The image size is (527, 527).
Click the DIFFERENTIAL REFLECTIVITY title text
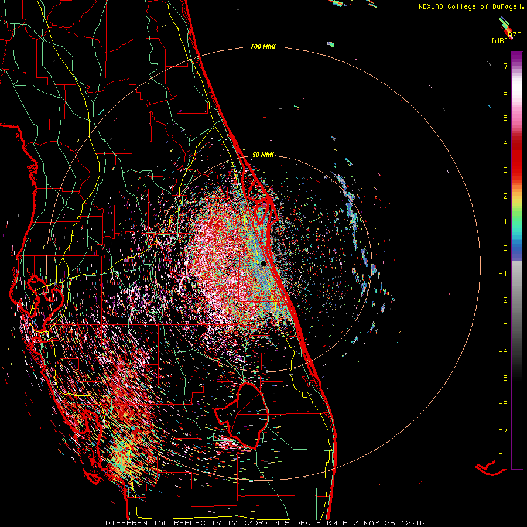pos(171,523)
